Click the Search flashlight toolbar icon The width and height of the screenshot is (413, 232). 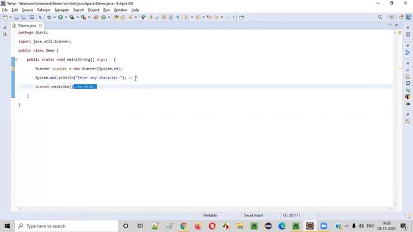pos(130,17)
